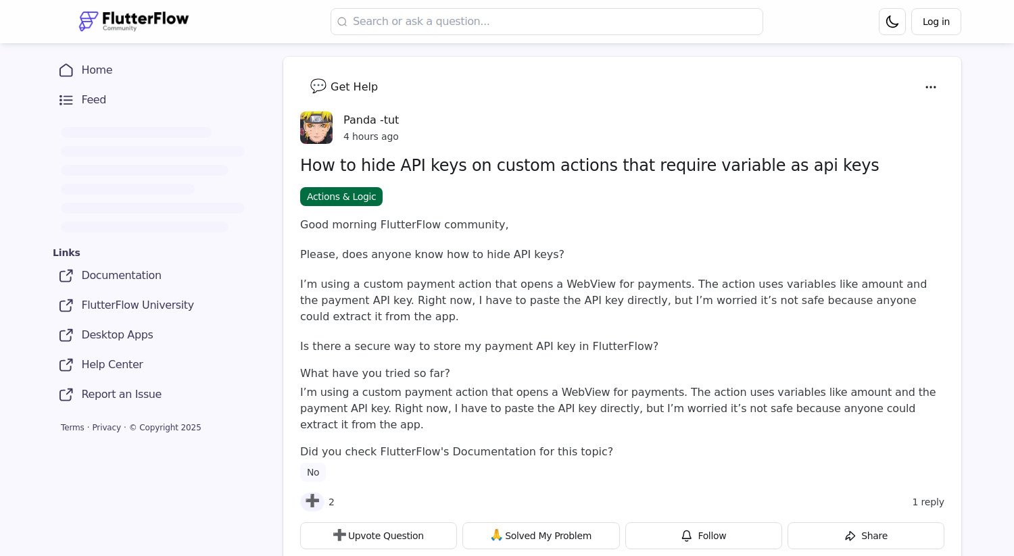The width and height of the screenshot is (1014, 556).
Task: Click the share arrow icon on the Share button
Action: [x=850, y=535]
